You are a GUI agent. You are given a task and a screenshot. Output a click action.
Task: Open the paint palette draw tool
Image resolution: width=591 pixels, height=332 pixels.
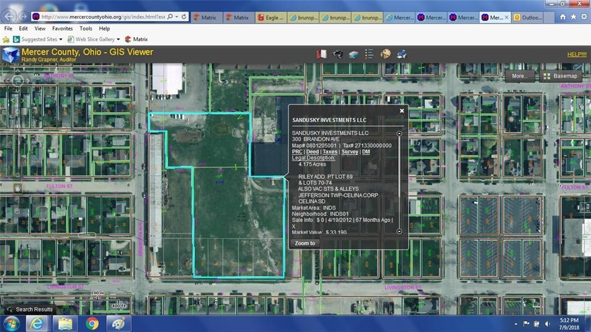(x=385, y=54)
